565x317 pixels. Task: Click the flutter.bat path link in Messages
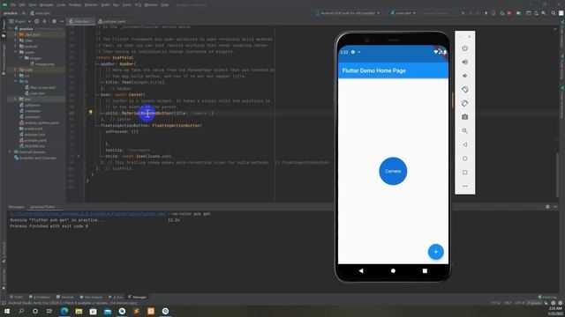tap(87, 214)
